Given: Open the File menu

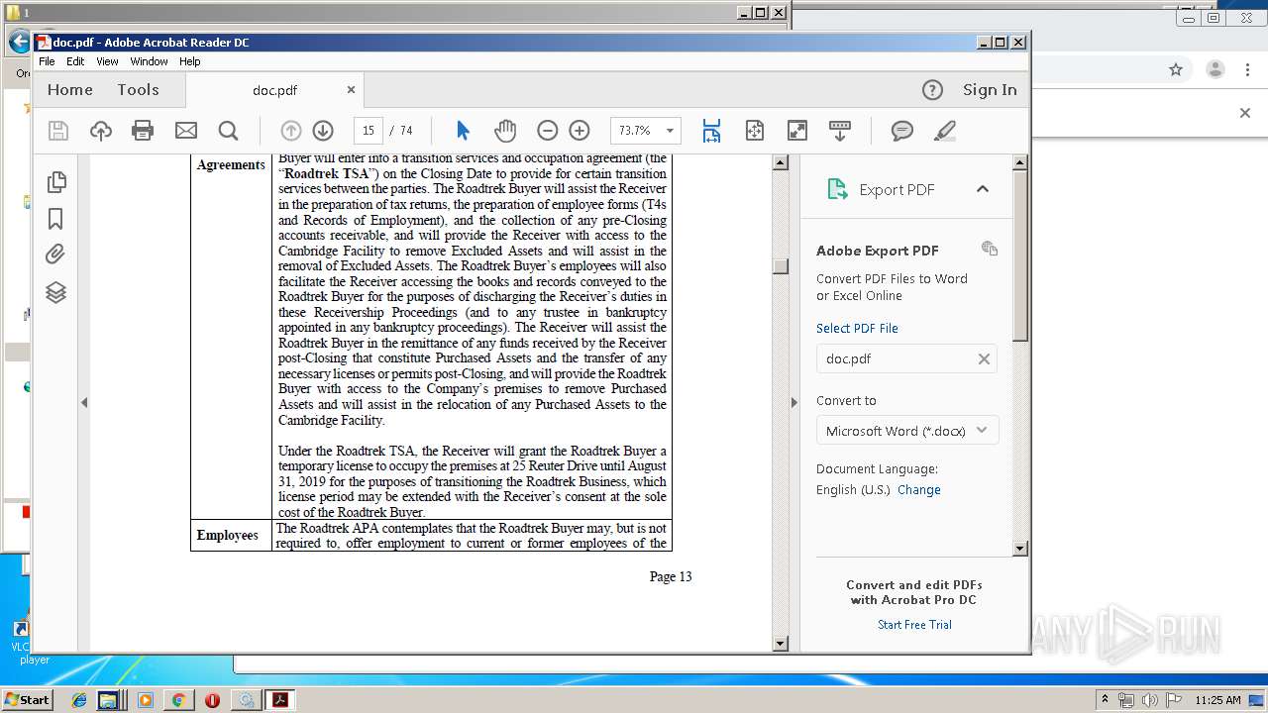Looking at the screenshot, I should point(47,61).
